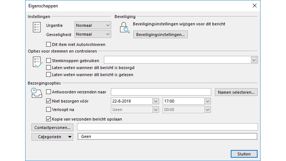Open the 00:00 expiry time dropdown arrow
Screen dimensions: 286x161
click(207, 110)
